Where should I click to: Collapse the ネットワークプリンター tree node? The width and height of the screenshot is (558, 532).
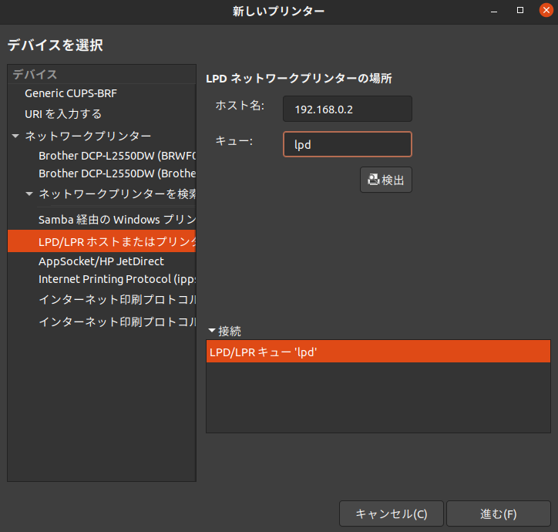click(15, 136)
